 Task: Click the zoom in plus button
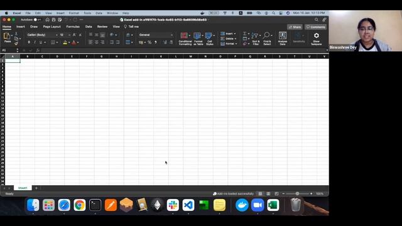coord(312,194)
